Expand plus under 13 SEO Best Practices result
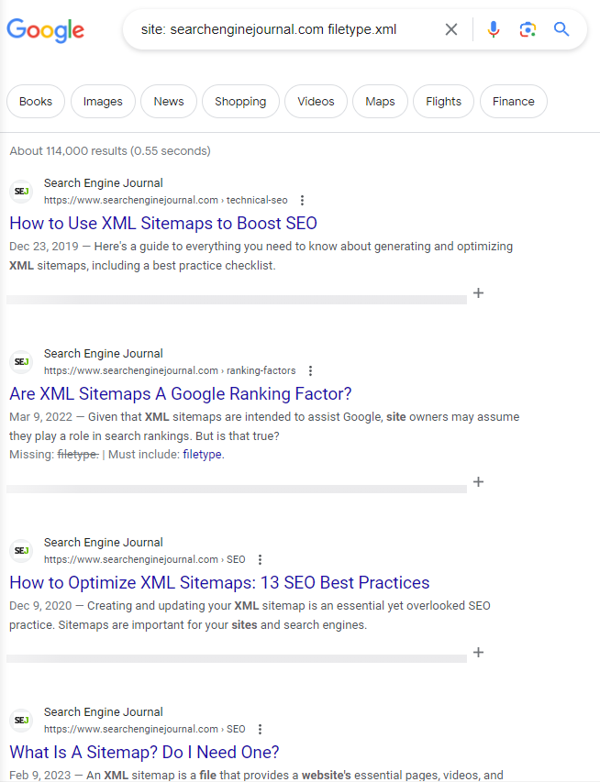 [478, 653]
